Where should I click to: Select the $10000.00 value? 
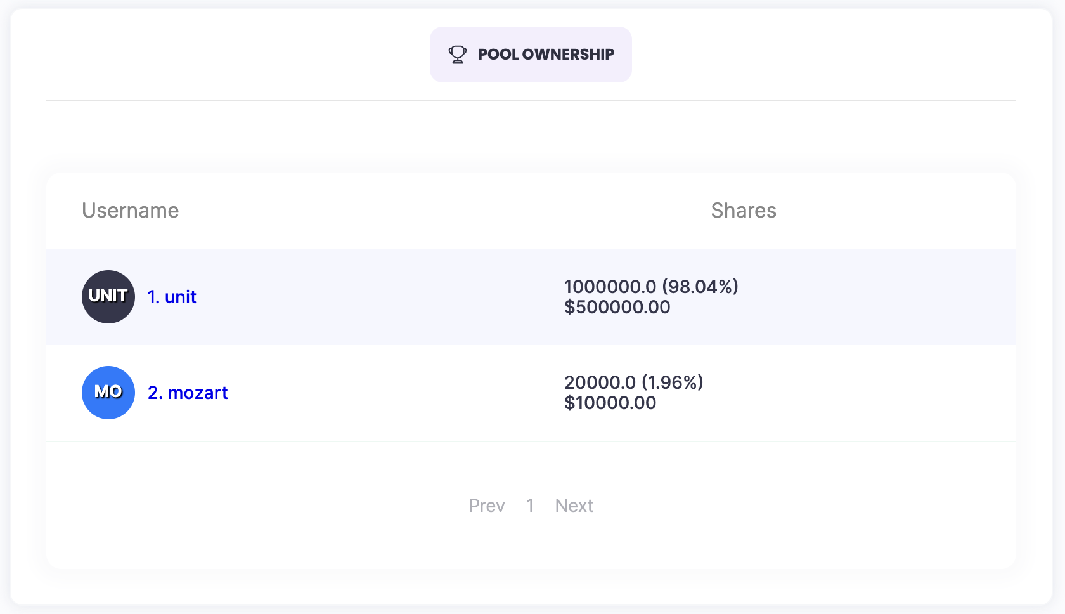tap(610, 403)
